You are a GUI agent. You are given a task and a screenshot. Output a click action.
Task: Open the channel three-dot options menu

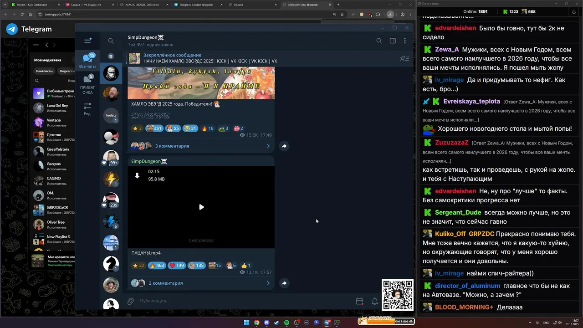click(404, 41)
